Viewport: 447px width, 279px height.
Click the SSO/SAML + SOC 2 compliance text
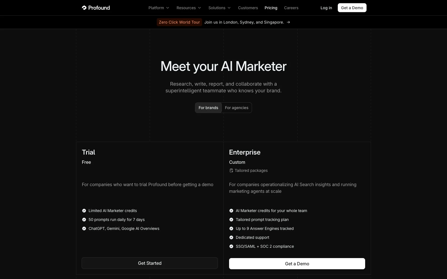tap(265, 246)
